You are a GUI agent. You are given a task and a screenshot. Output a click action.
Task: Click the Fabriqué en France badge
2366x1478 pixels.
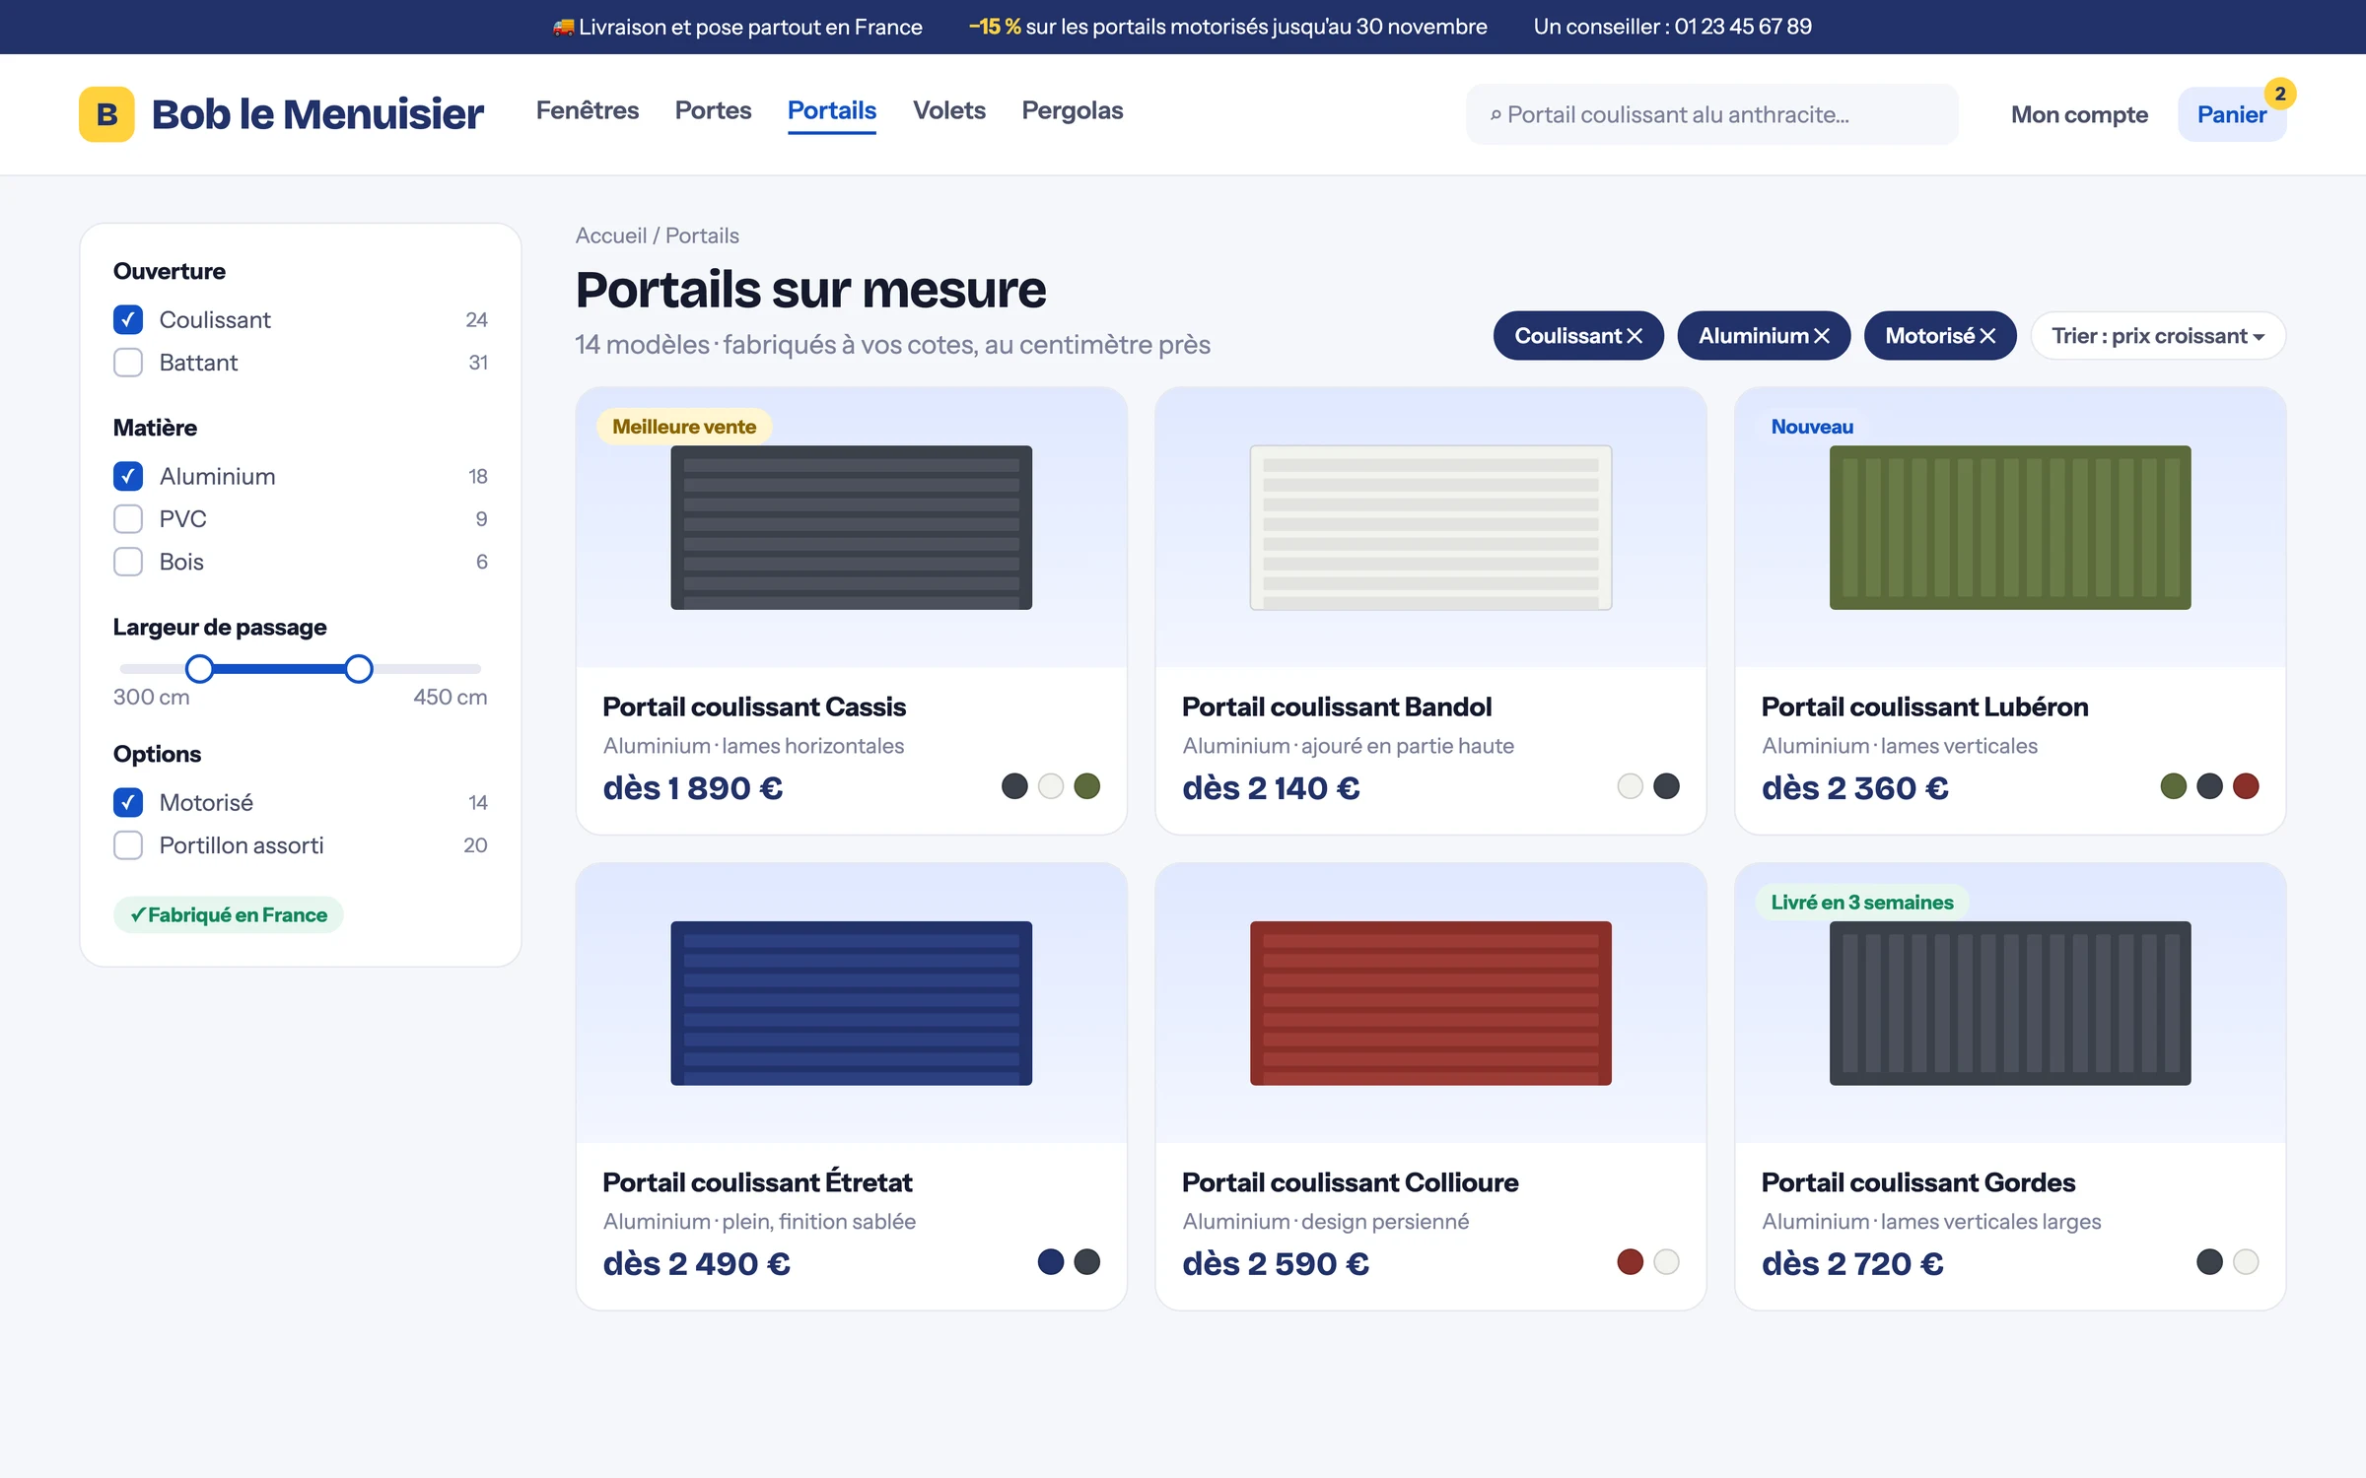229,914
